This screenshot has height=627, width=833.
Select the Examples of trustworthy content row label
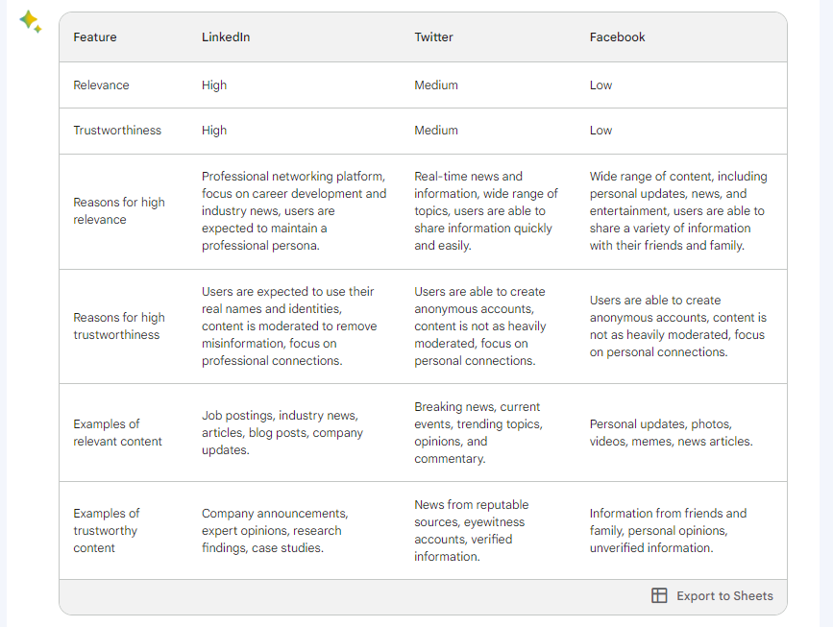coord(107,530)
